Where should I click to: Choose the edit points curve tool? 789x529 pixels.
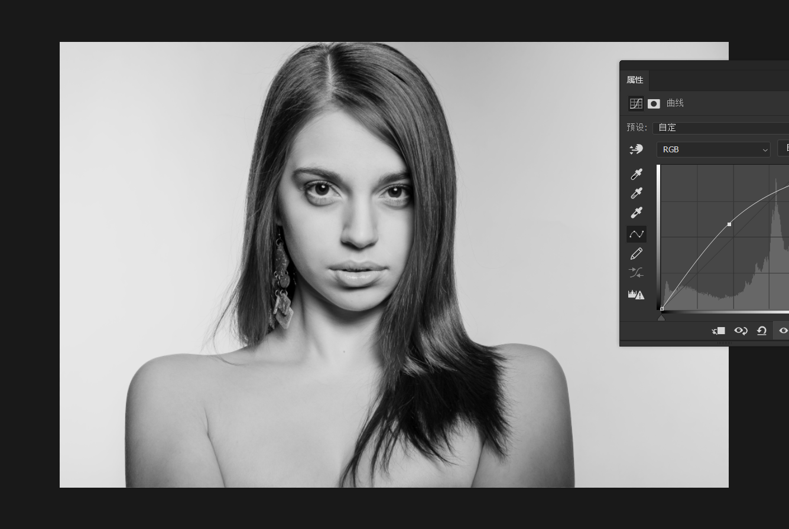[x=637, y=234]
